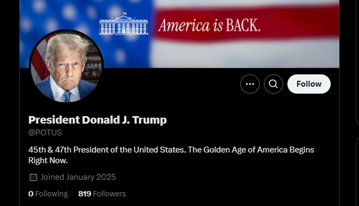Click the "Joined January 2025" text
359x206 pixels.
point(78,177)
